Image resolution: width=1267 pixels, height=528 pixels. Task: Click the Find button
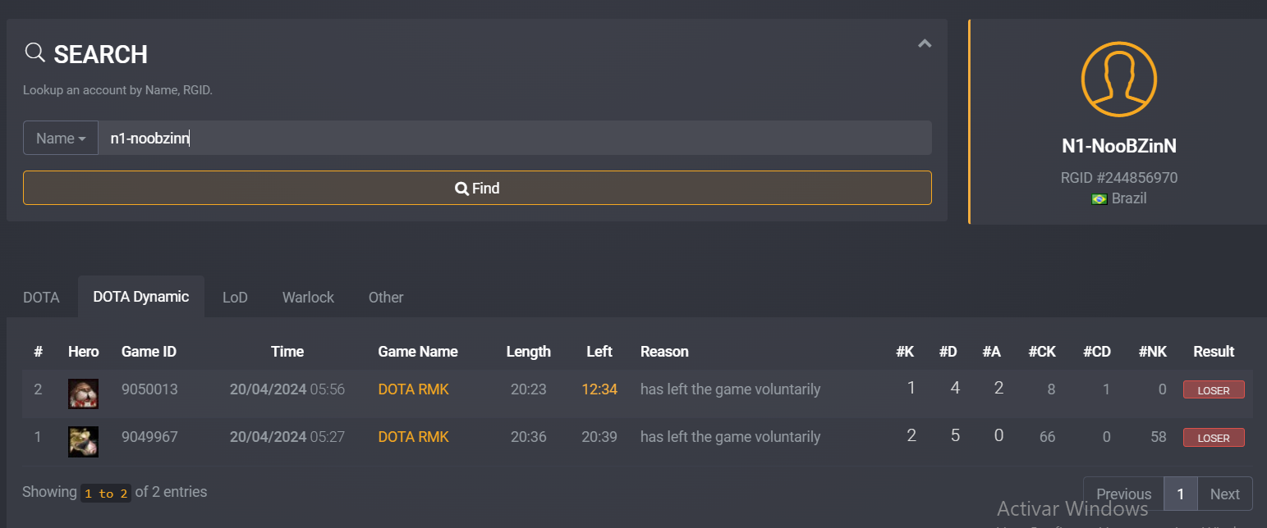pyautogui.click(x=477, y=188)
